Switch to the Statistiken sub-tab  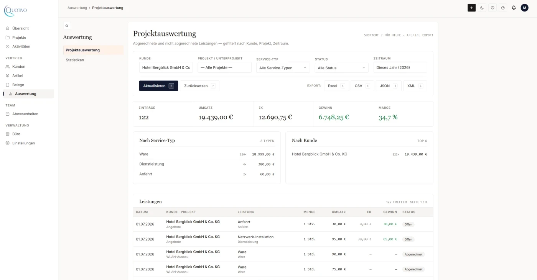point(93,60)
